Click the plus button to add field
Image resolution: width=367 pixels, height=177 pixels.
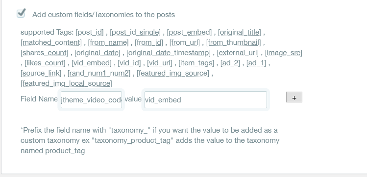pos(294,97)
